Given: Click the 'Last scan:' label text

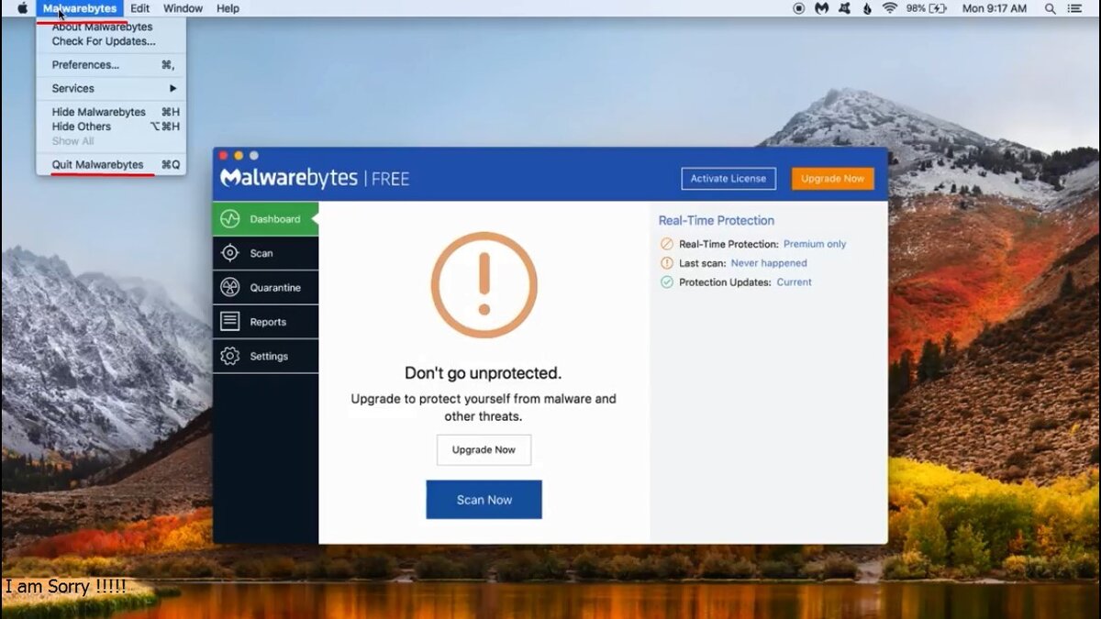Looking at the screenshot, I should (702, 263).
